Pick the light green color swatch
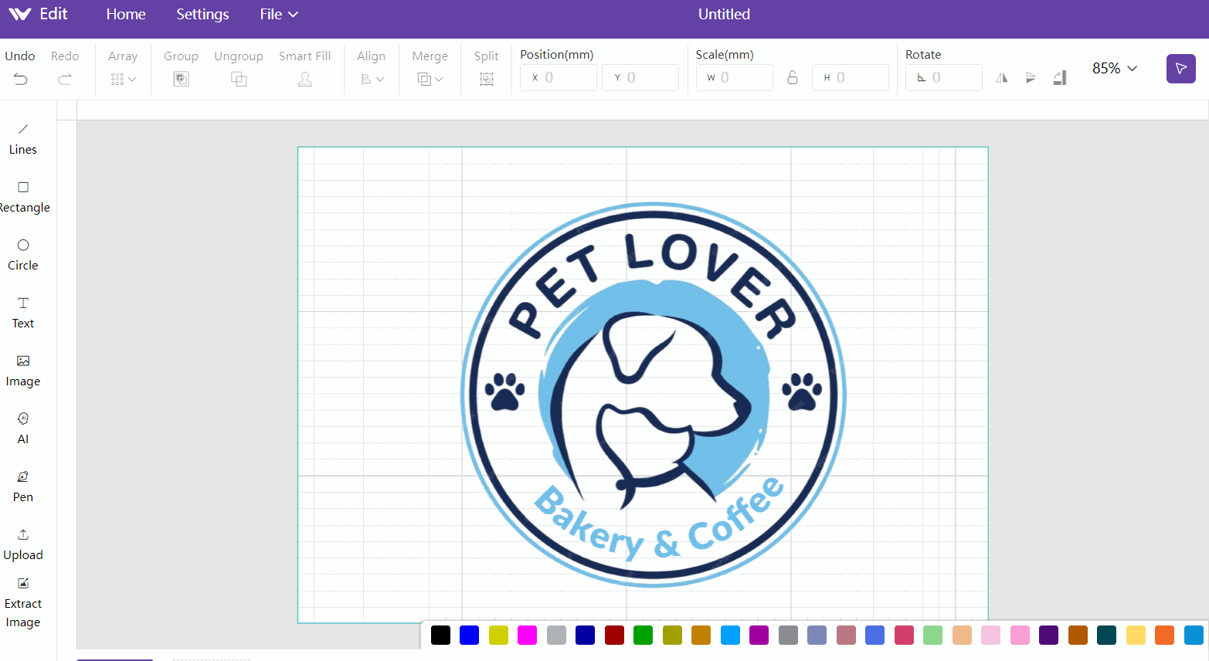The image size is (1209, 661). pyautogui.click(x=932, y=635)
